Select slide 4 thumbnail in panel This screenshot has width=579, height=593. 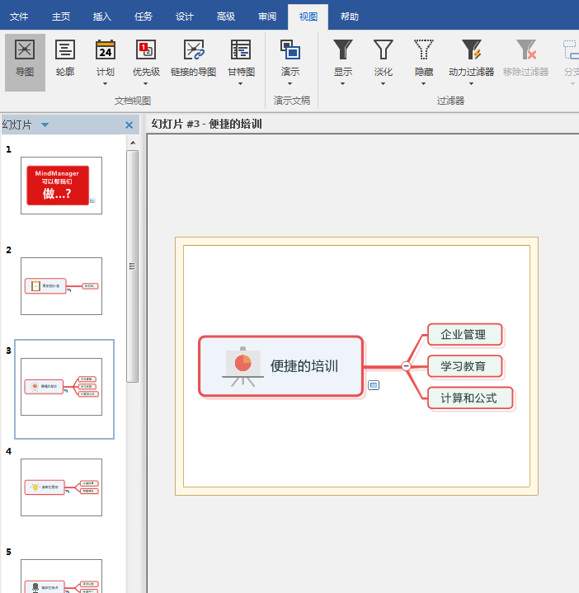pyautogui.click(x=61, y=487)
